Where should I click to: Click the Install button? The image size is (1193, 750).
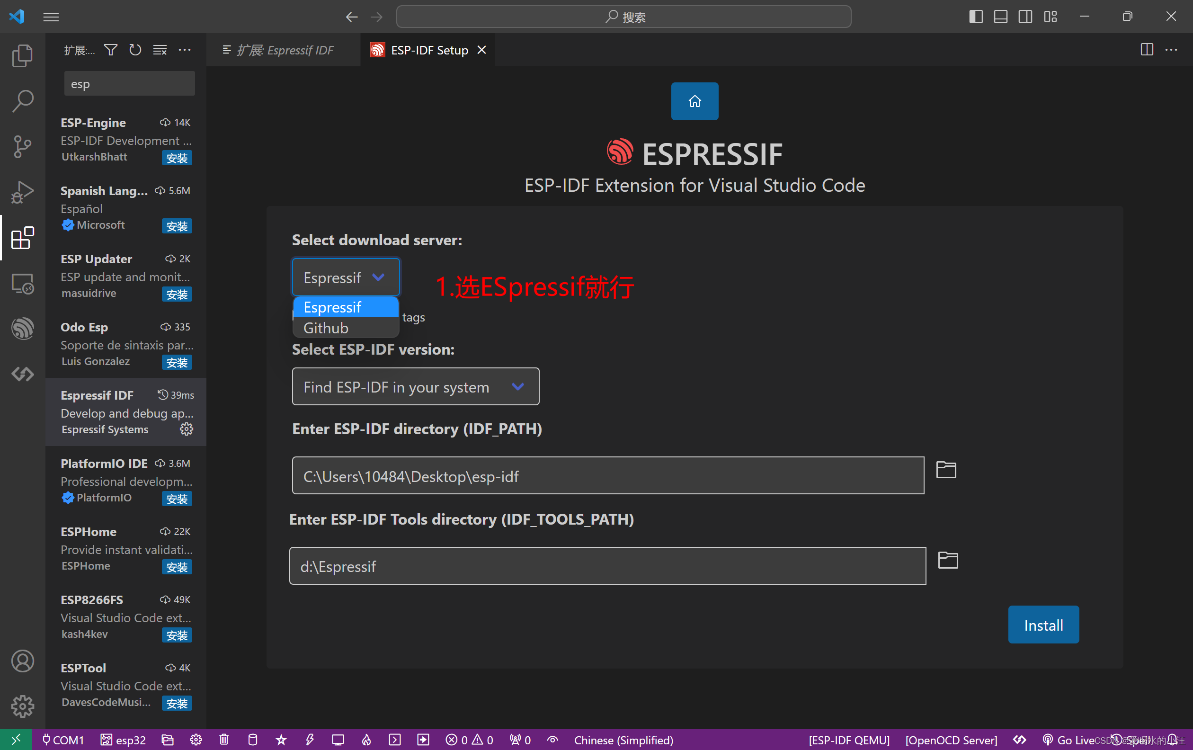[x=1043, y=625]
